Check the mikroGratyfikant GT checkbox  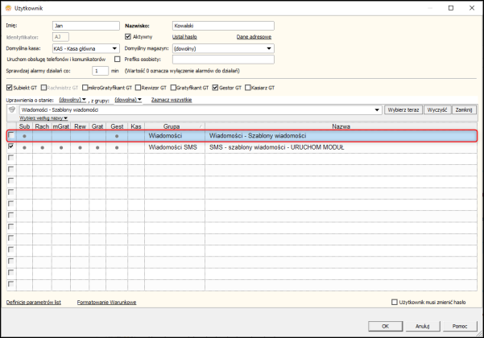click(x=85, y=88)
